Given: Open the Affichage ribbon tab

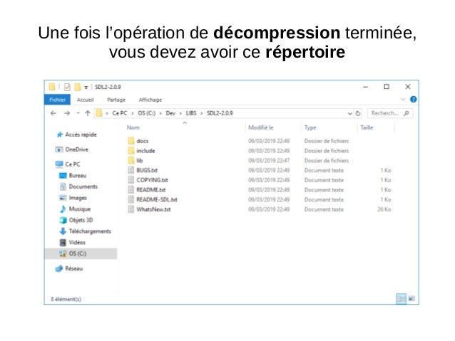Looking at the screenshot, I should pos(150,100).
